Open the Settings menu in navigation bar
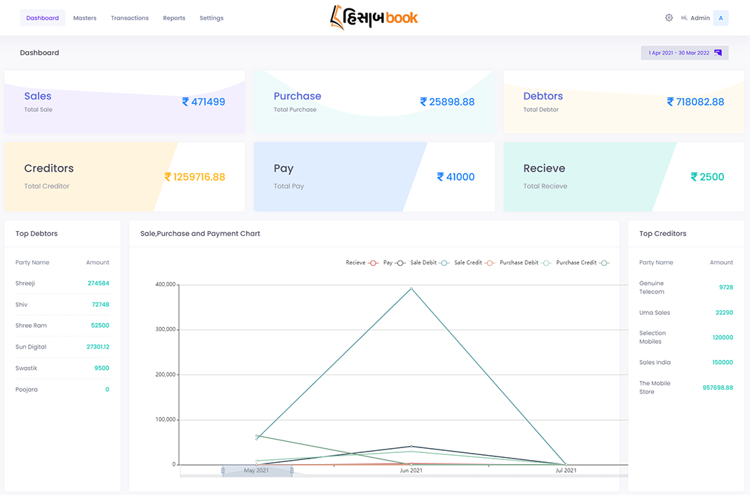 [212, 18]
